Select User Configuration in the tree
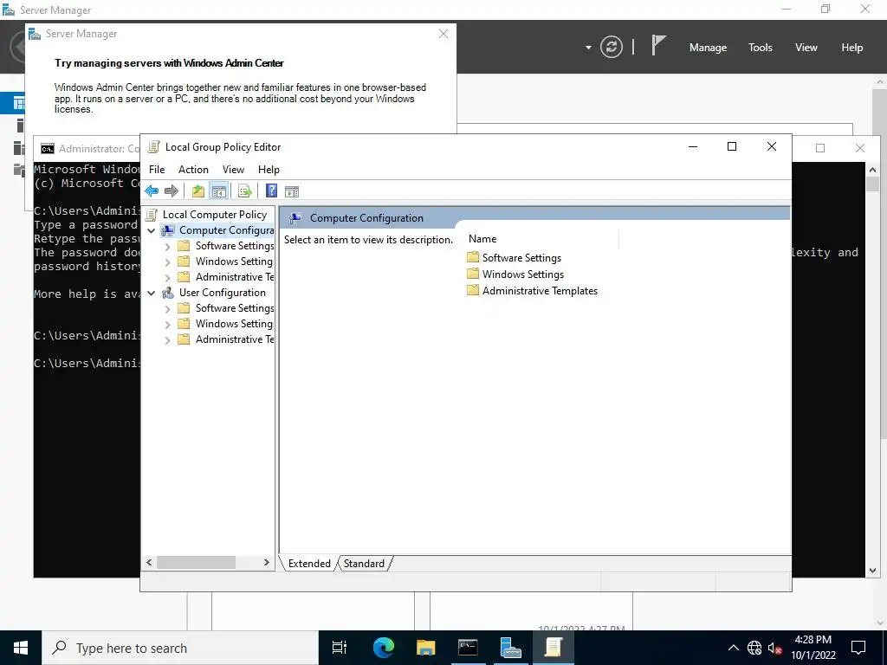Image resolution: width=887 pixels, height=665 pixels. point(223,293)
